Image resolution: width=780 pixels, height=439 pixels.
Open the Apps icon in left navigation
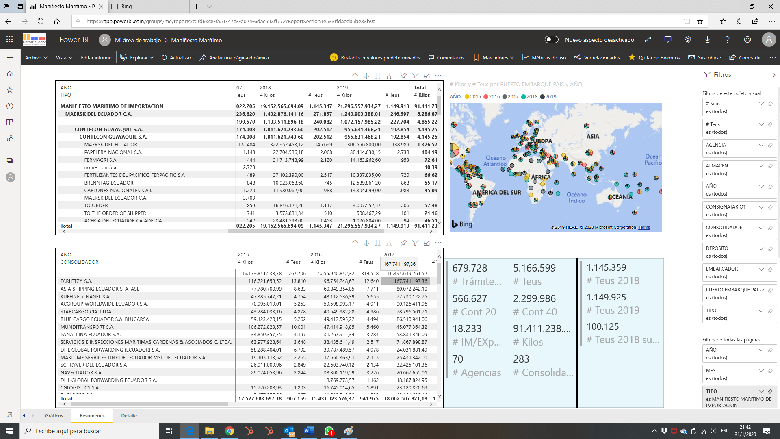[10, 122]
